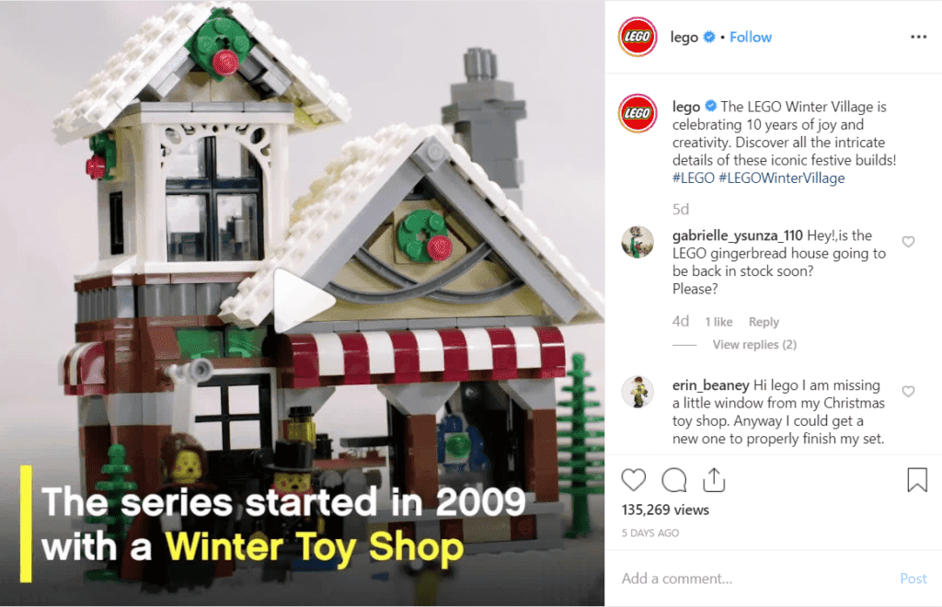This screenshot has height=607, width=942.
Task: View erin_beaney's profile avatar
Action: pos(638,392)
